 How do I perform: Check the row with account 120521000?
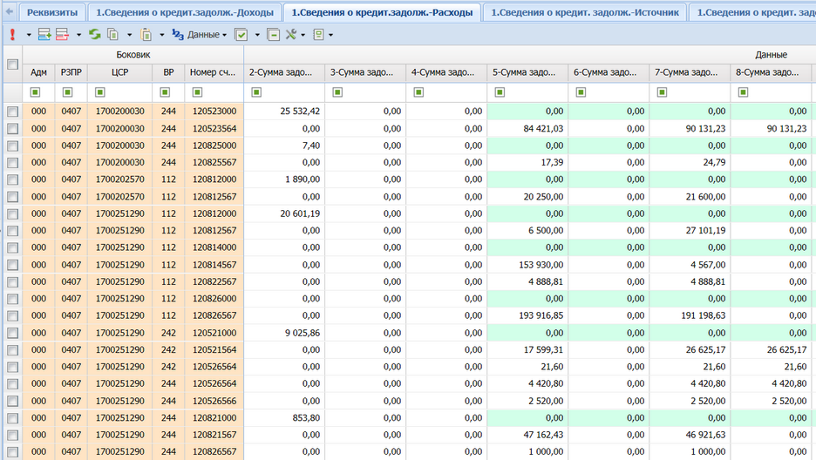coord(12,333)
